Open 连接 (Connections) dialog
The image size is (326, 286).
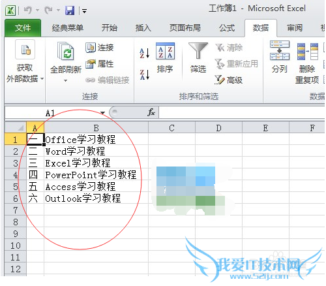(x=100, y=48)
